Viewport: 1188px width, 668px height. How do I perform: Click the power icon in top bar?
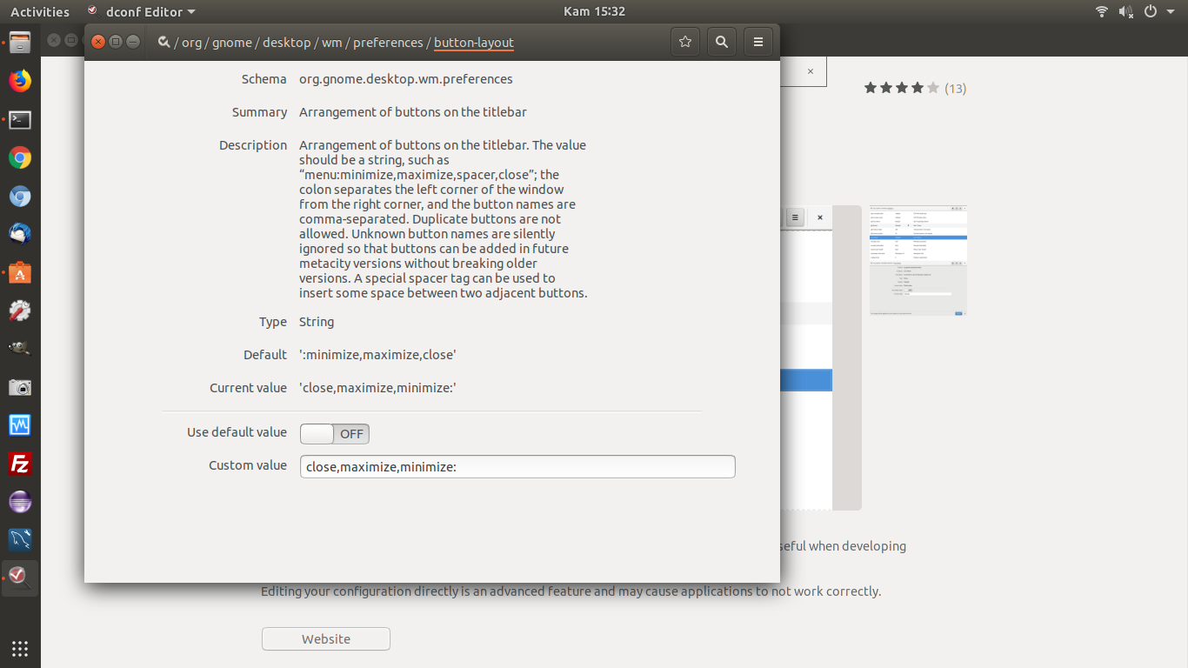[x=1151, y=11]
